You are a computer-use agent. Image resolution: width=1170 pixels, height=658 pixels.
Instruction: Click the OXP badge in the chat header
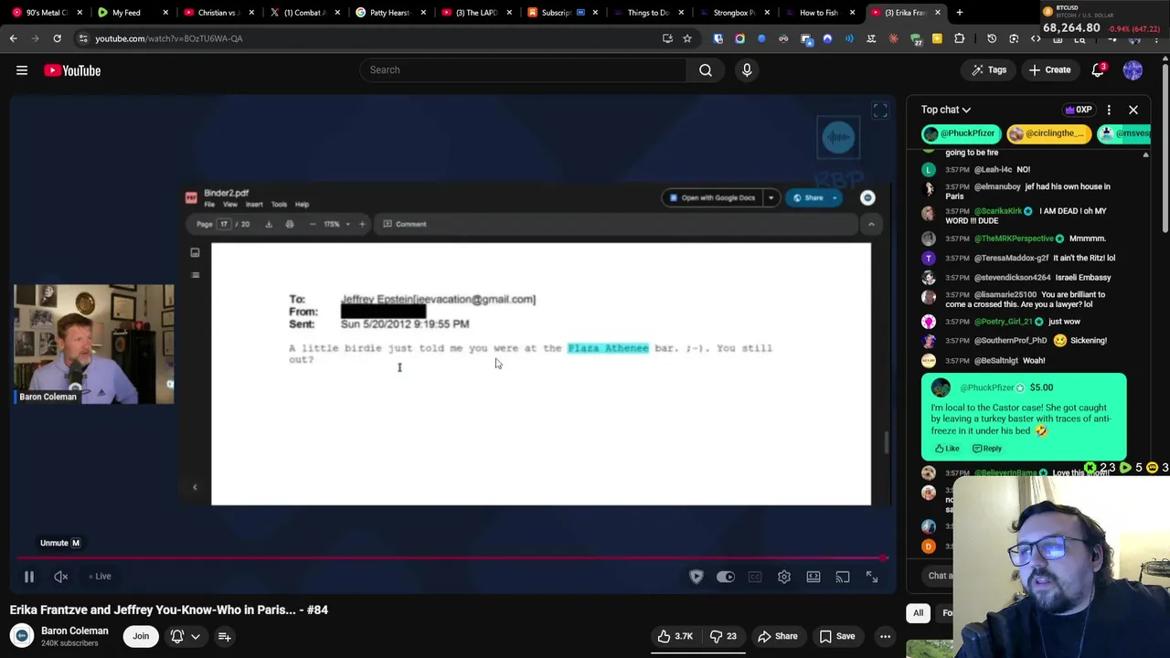(x=1079, y=110)
